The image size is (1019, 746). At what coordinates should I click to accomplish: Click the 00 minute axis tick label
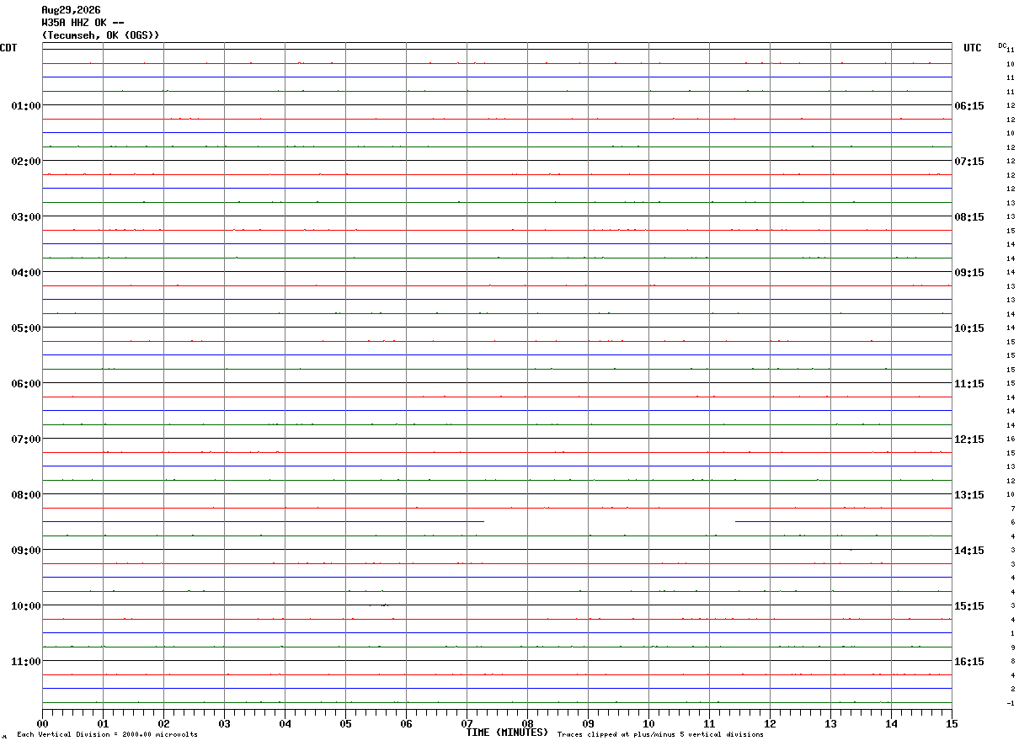pos(42,723)
